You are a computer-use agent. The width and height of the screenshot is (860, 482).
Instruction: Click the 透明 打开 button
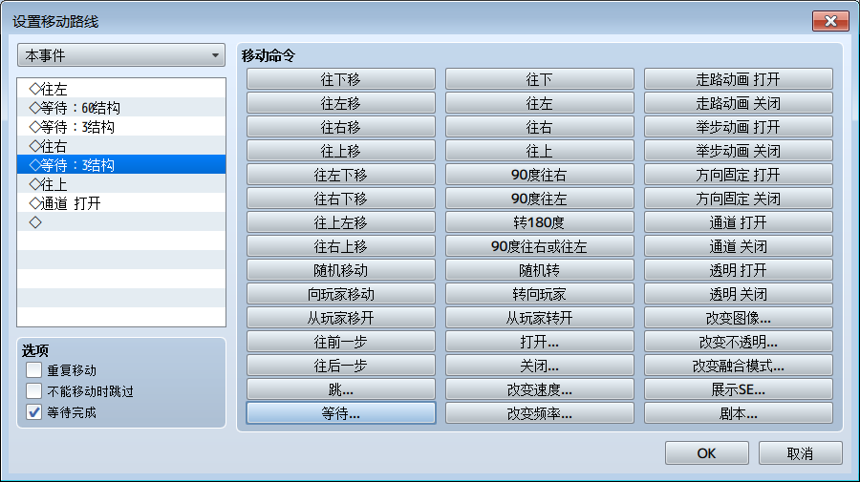click(739, 270)
